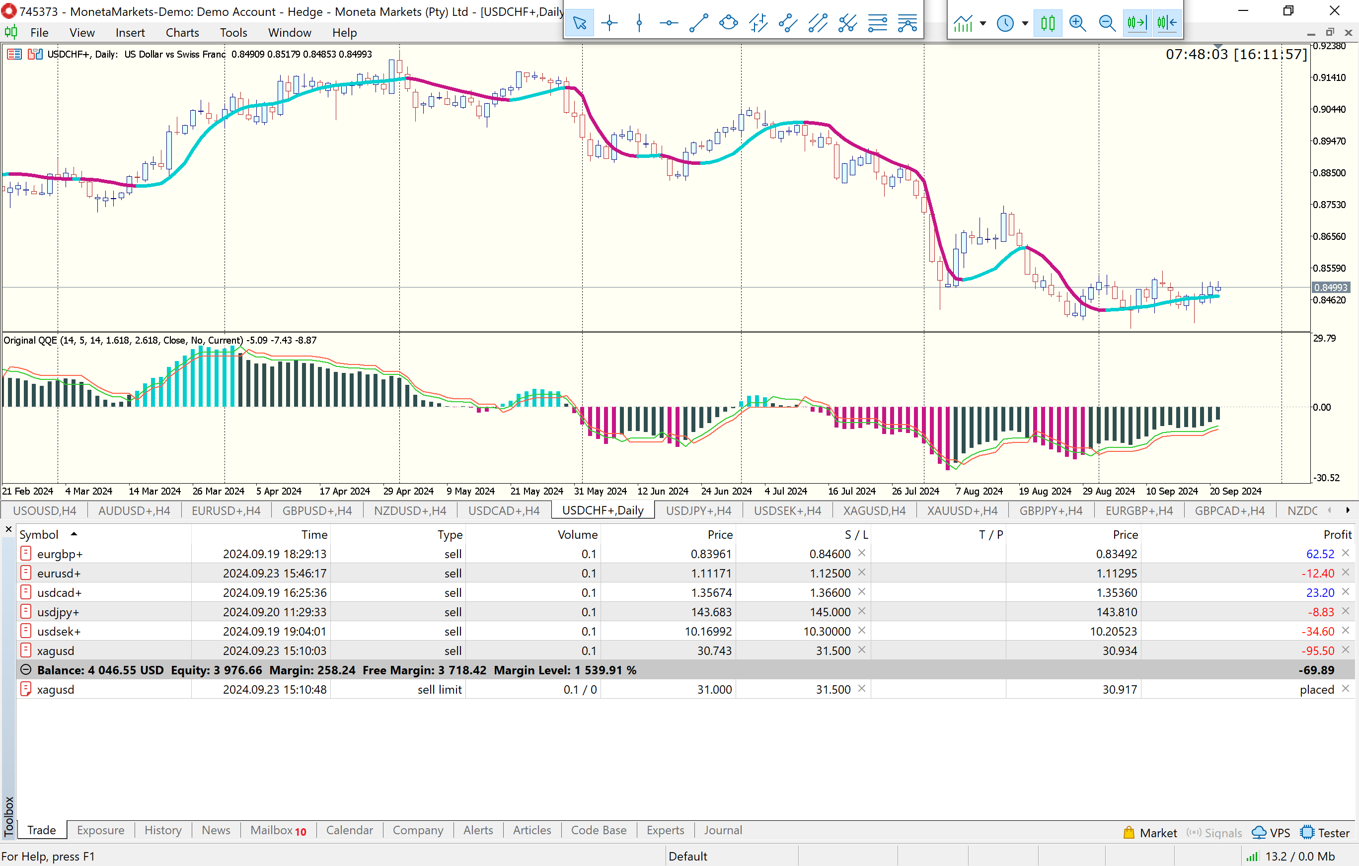Switch to the USDJPY+,H4 chart tab
This screenshot has height=866, width=1359.
pos(698,510)
